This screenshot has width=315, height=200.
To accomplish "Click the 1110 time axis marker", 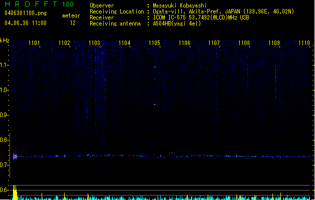I will (304, 42).
